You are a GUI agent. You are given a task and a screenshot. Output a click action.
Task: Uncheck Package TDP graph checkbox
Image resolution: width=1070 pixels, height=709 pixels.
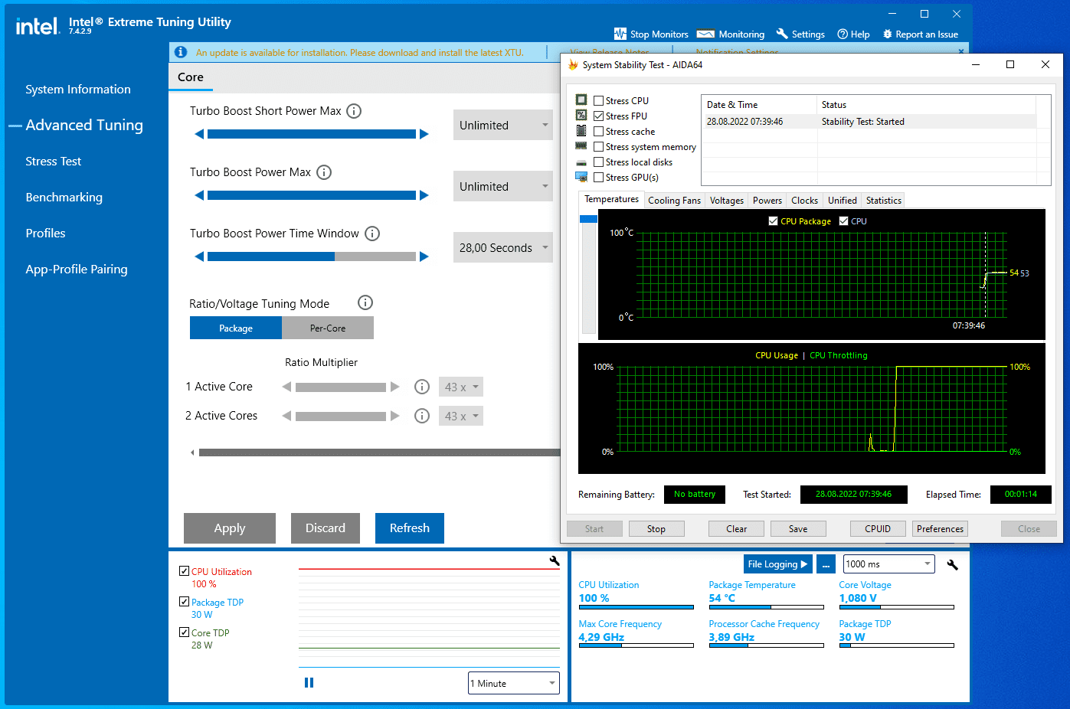[x=184, y=601]
